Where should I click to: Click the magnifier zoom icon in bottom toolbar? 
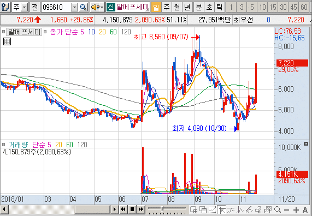click(278, 210)
